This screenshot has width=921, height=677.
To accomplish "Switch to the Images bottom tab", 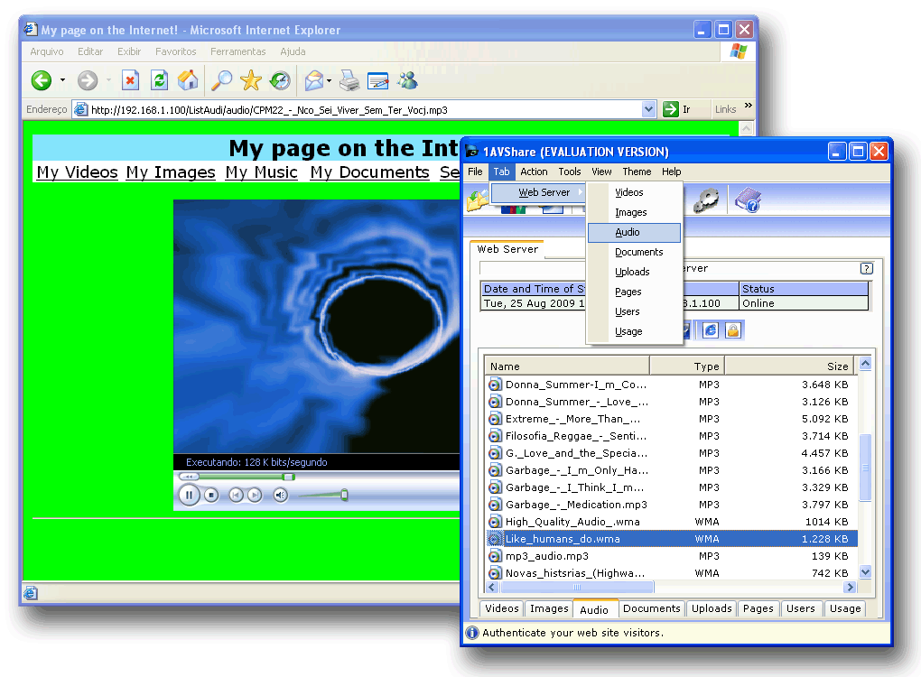I will [x=549, y=609].
